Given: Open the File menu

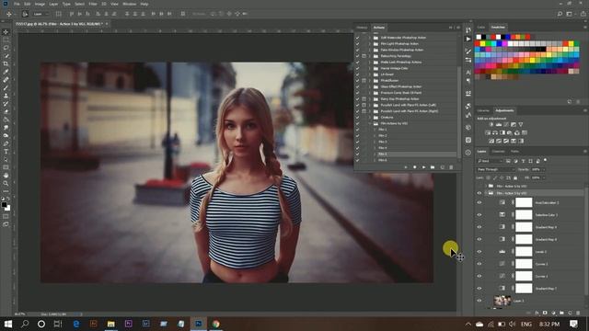Looking at the screenshot, I should pyautogui.click(x=17, y=4).
